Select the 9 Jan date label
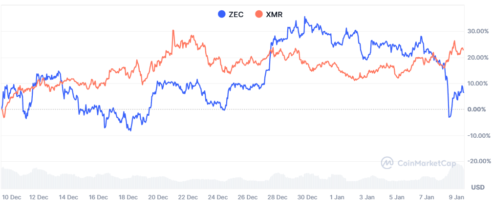This screenshot has width=493, height=212. (x=456, y=197)
